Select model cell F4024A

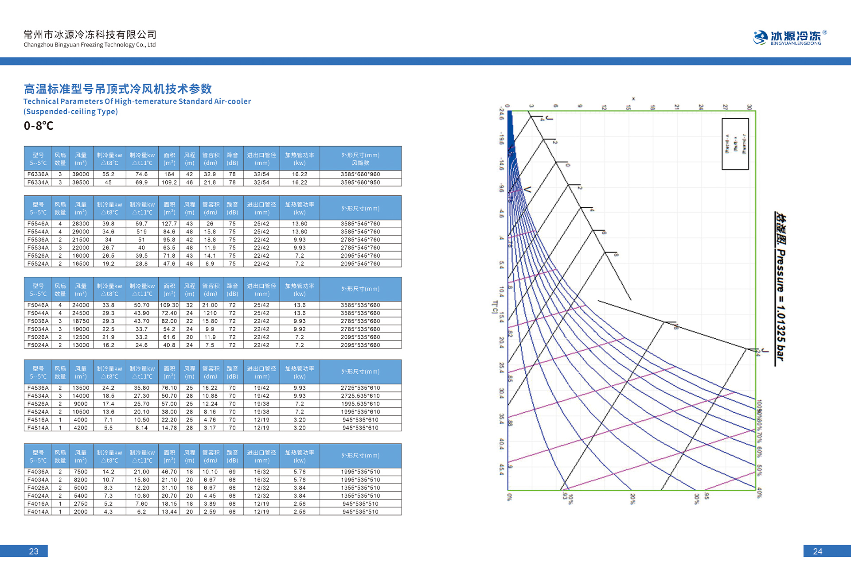coord(38,496)
